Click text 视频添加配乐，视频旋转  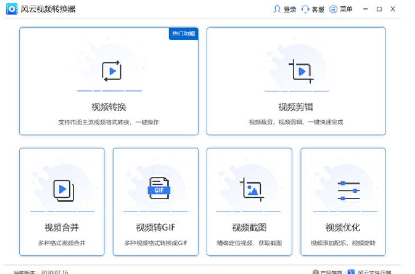coord(343,243)
